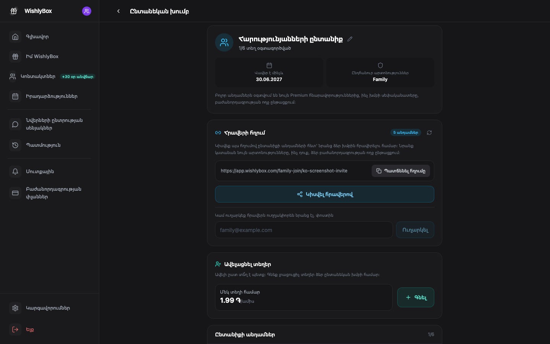Focus the family@example.com email field
Image resolution: width=550 pixels, height=344 pixels.
pos(304,230)
